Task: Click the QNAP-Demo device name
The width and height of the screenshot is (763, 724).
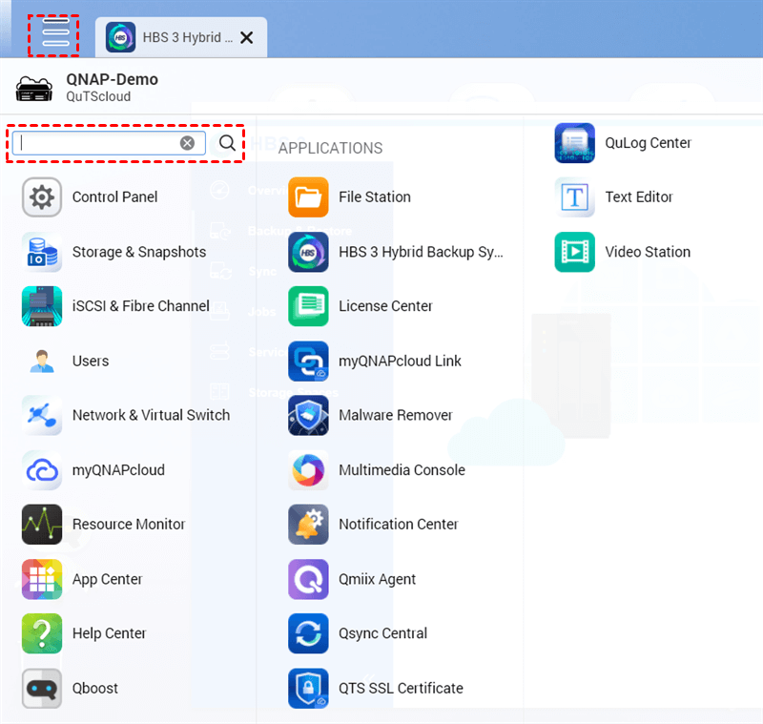Action: [x=112, y=79]
